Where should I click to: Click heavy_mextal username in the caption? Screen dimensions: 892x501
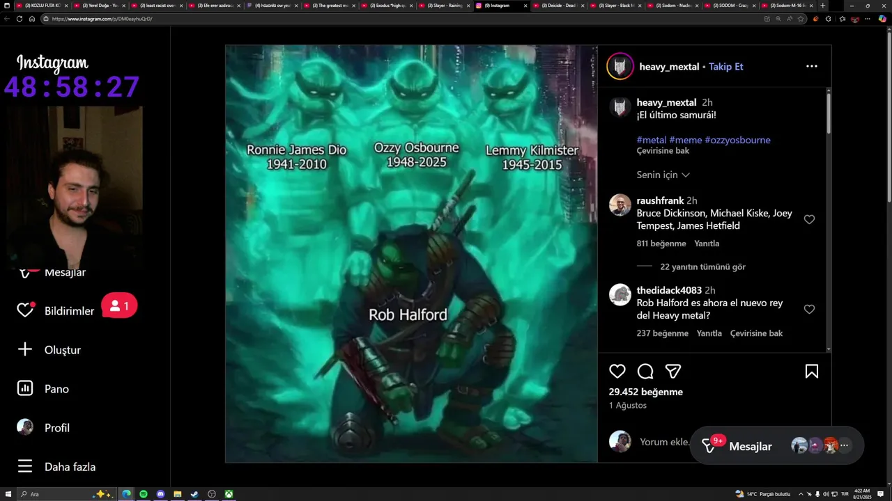[x=666, y=102]
